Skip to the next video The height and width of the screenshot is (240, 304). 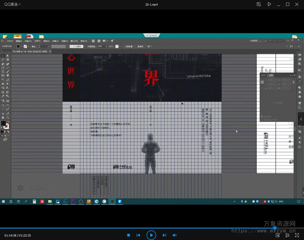point(164,235)
